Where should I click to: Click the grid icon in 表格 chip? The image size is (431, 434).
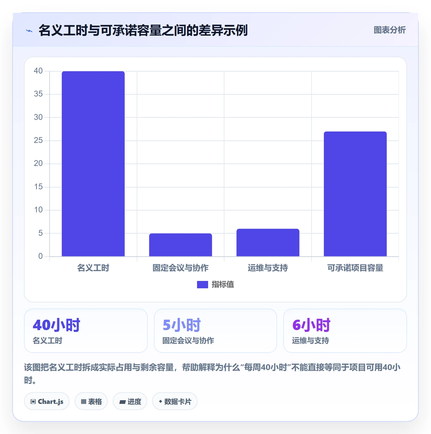(83, 402)
